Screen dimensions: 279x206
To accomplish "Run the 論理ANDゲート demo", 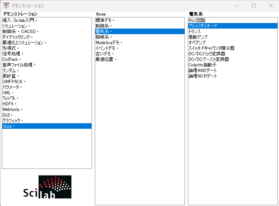I will click(233, 70).
